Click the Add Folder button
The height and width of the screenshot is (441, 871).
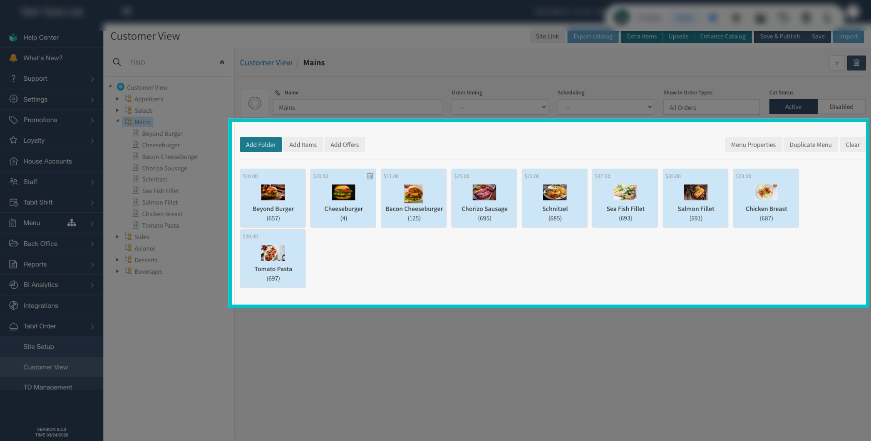point(261,145)
